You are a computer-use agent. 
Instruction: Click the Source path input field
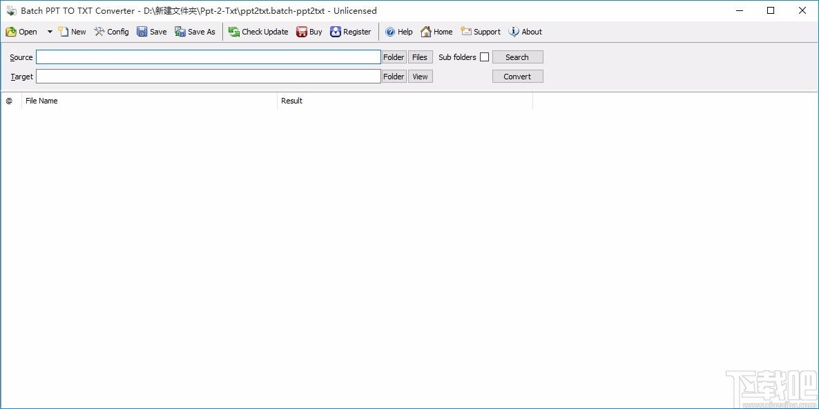209,57
